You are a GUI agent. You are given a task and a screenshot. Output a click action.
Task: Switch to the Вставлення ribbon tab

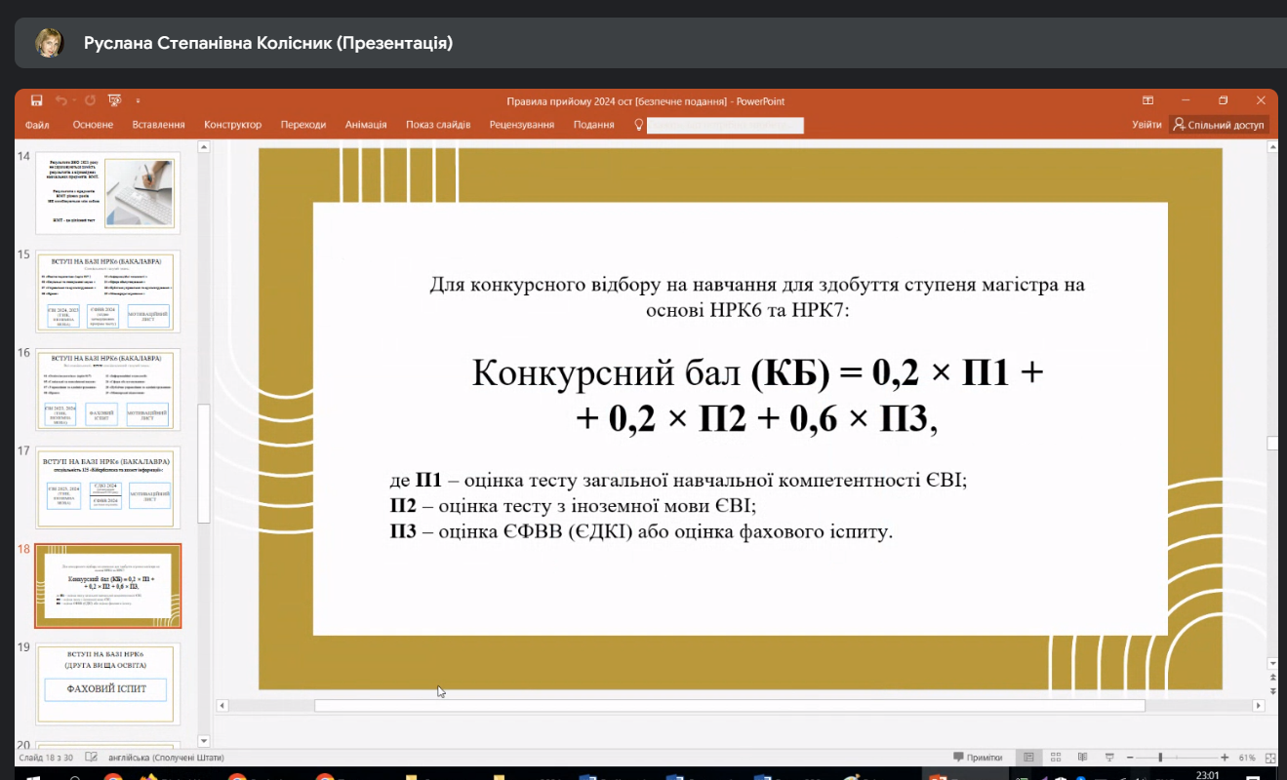click(x=159, y=125)
